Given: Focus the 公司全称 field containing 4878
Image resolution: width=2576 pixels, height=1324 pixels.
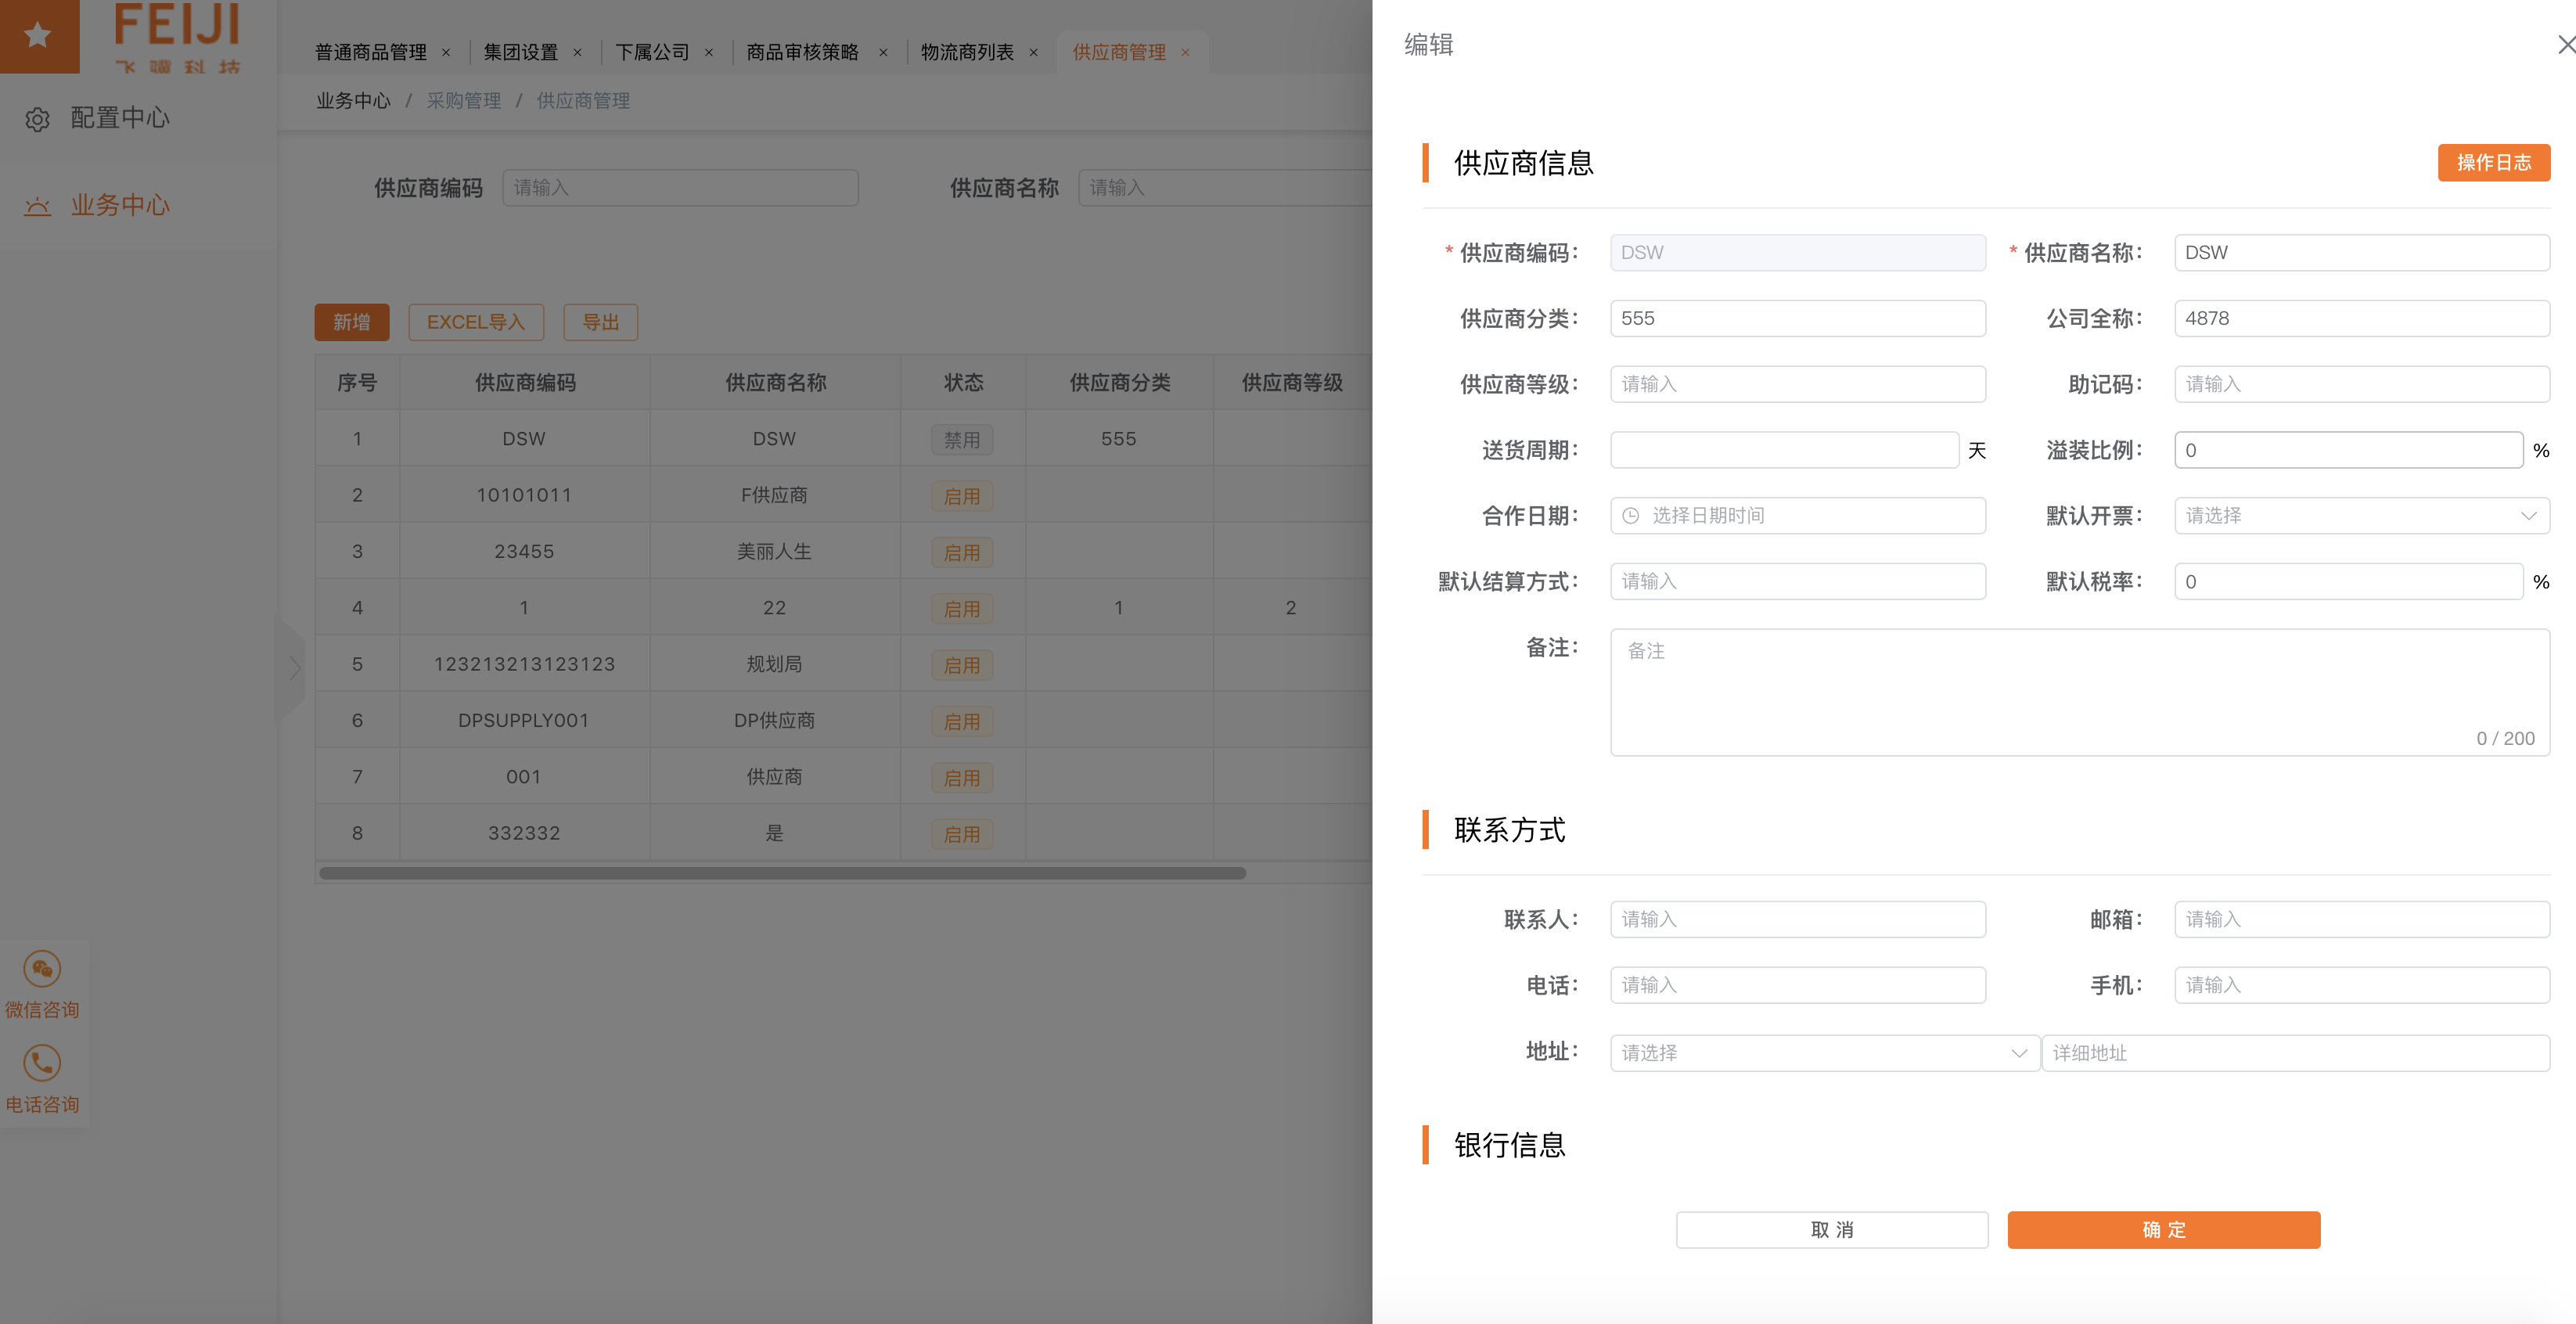Looking at the screenshot, I should pos(2362,319).
